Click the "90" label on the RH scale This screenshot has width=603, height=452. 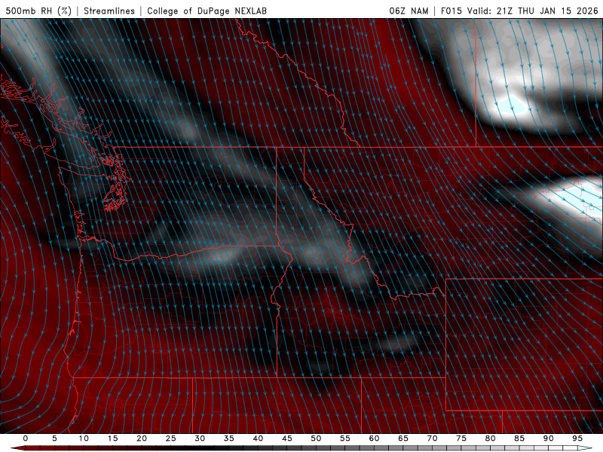(549, 438)
